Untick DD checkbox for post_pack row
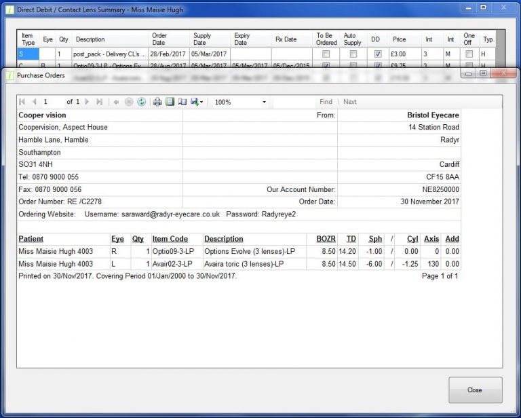Screen dimensions: 521x418 378,54
